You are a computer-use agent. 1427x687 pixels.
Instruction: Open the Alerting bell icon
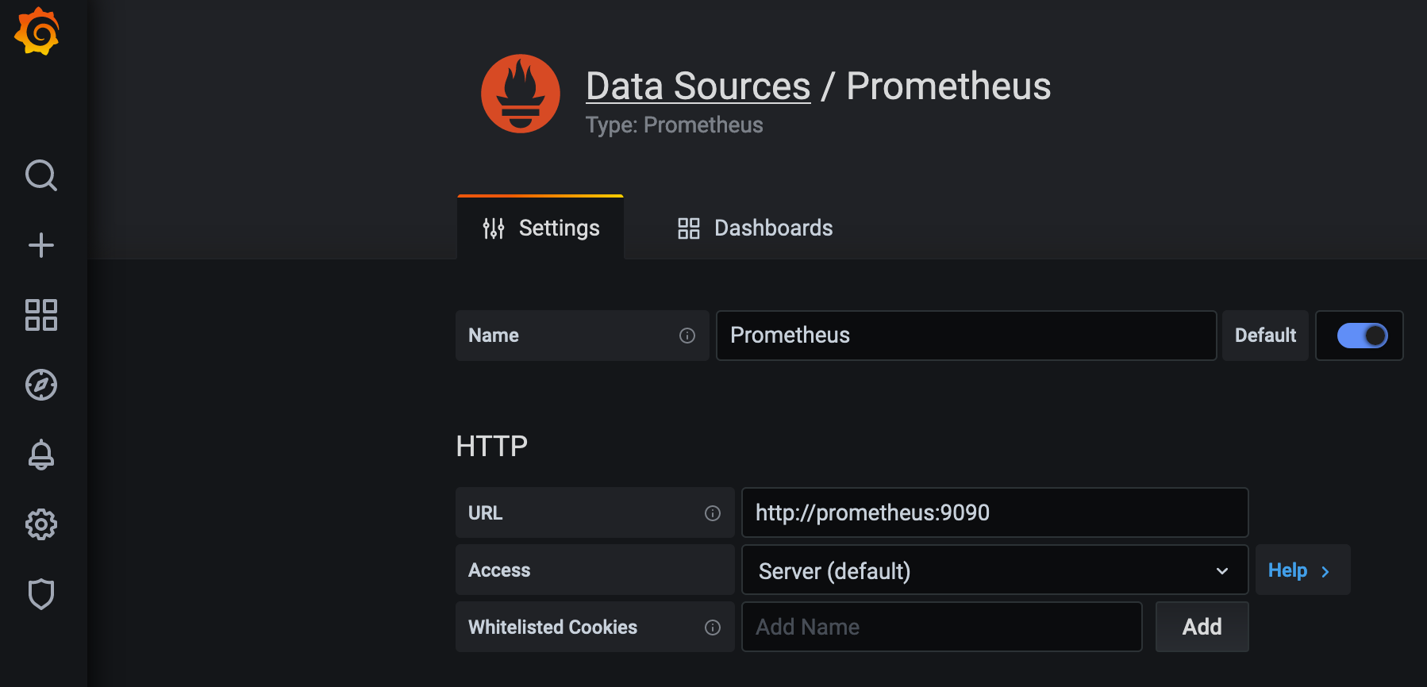click(41, 455)
